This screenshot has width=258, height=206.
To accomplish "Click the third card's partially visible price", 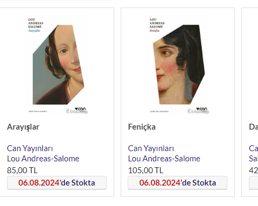I will 254,171.
